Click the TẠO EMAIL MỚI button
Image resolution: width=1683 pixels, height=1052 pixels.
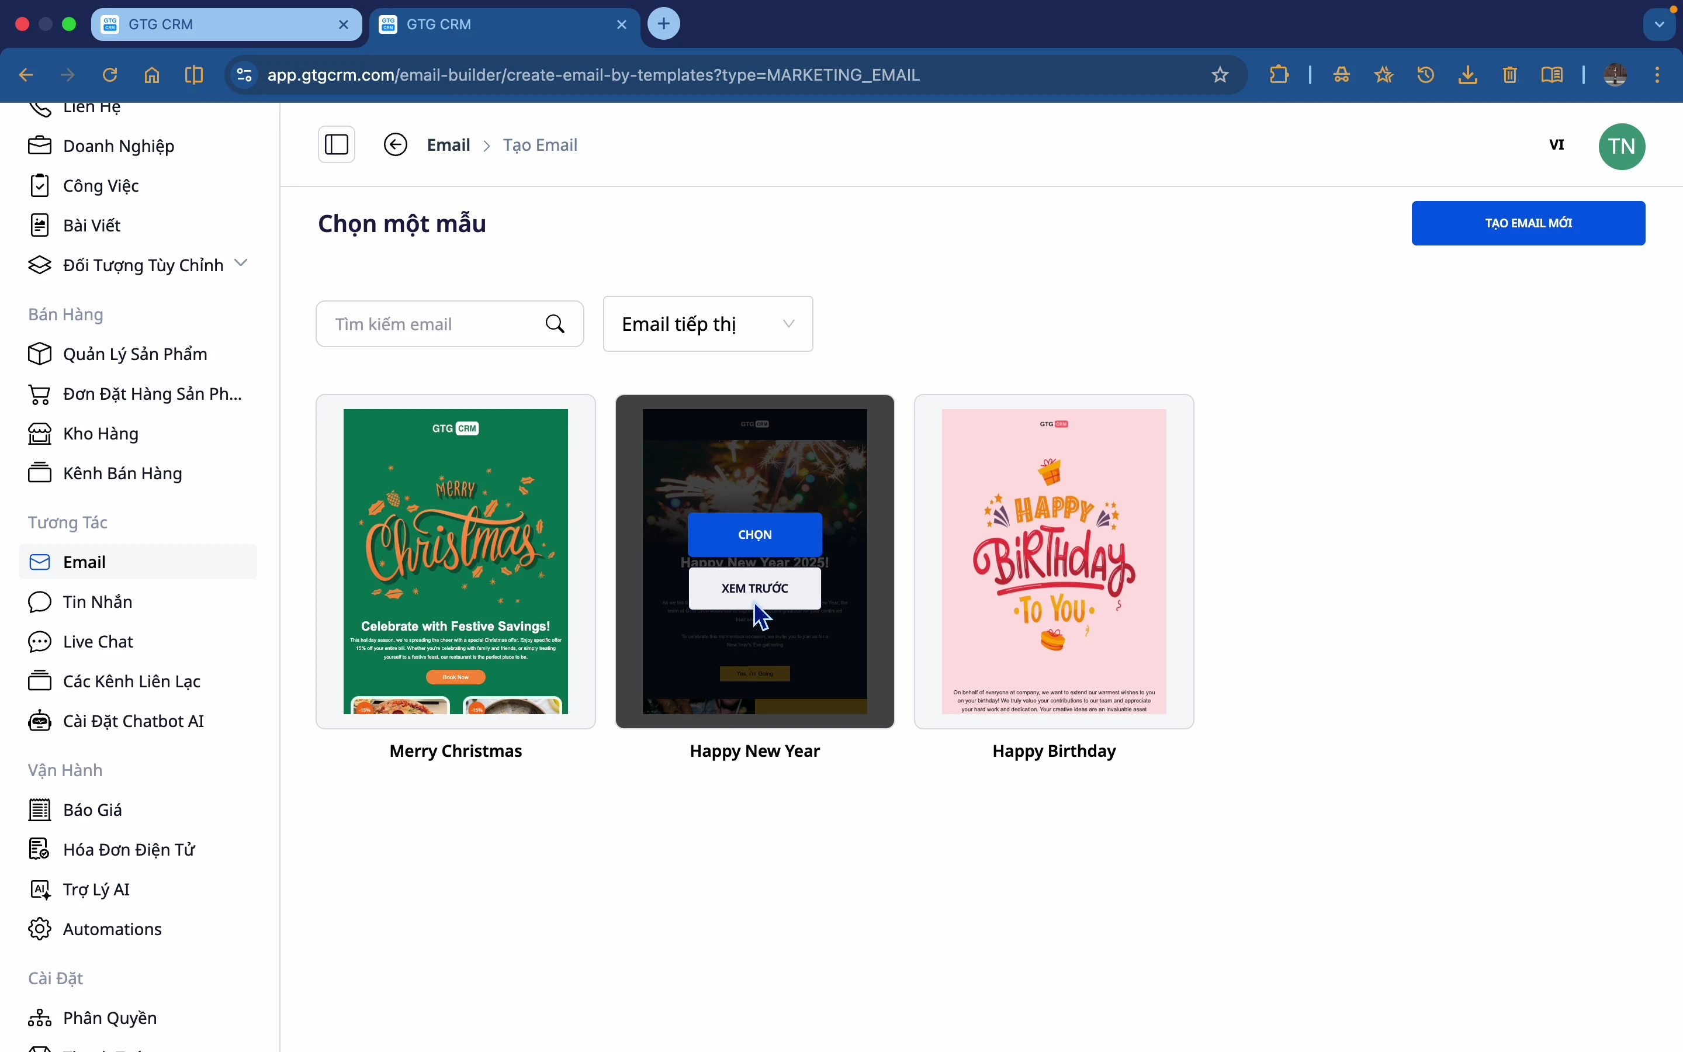(1528, 223)
